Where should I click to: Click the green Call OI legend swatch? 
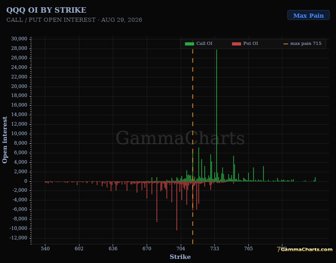[189, 44]
